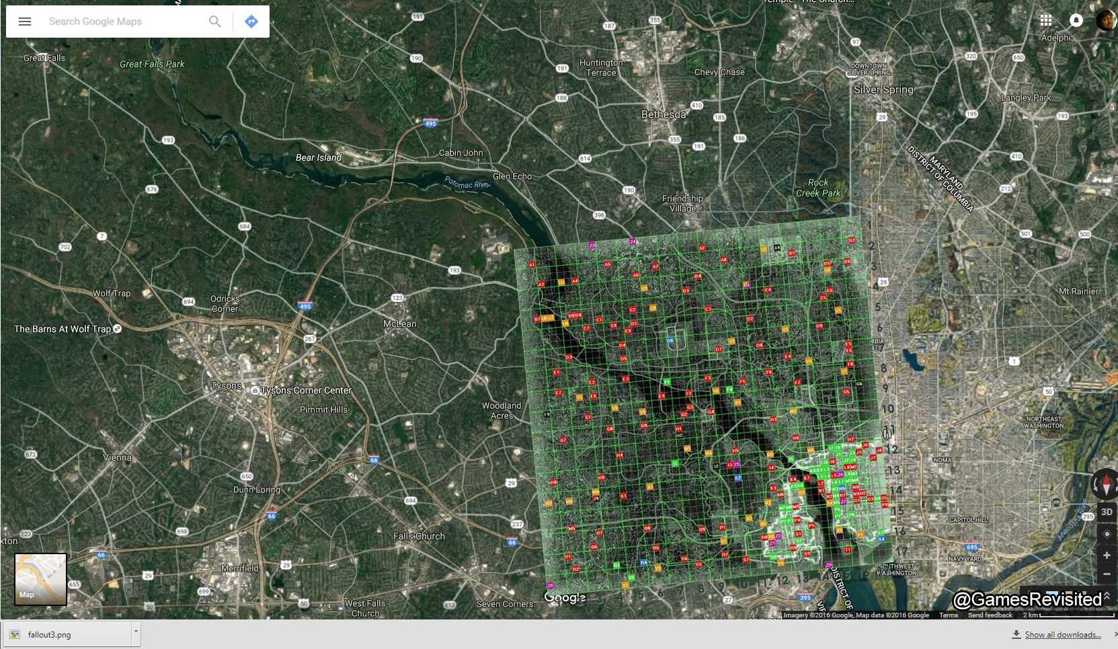Toggle the 3D view button
Screen dimensions: 1118x649
(x=1107, y=512)
